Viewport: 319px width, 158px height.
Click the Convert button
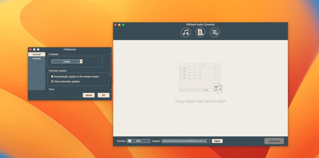coord(274,141)
